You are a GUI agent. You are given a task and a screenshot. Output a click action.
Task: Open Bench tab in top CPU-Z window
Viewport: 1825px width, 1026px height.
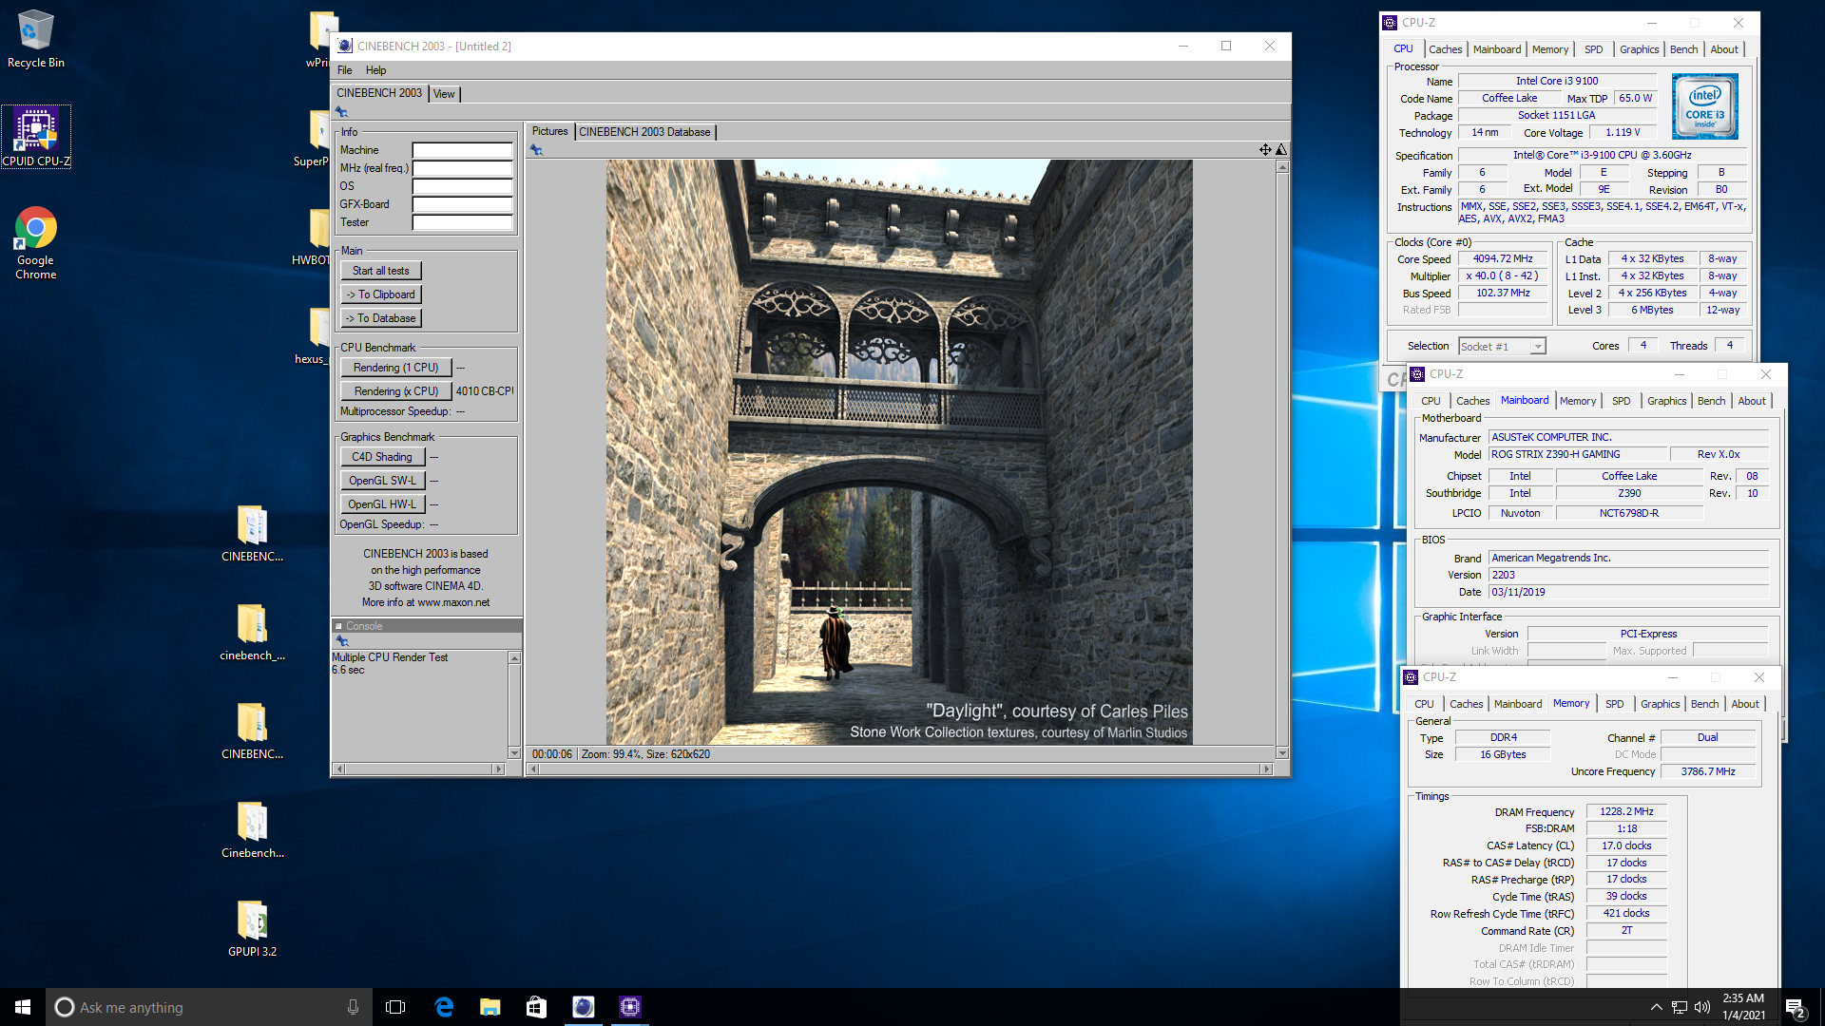pyautogui.click(x=1683, y=49)
